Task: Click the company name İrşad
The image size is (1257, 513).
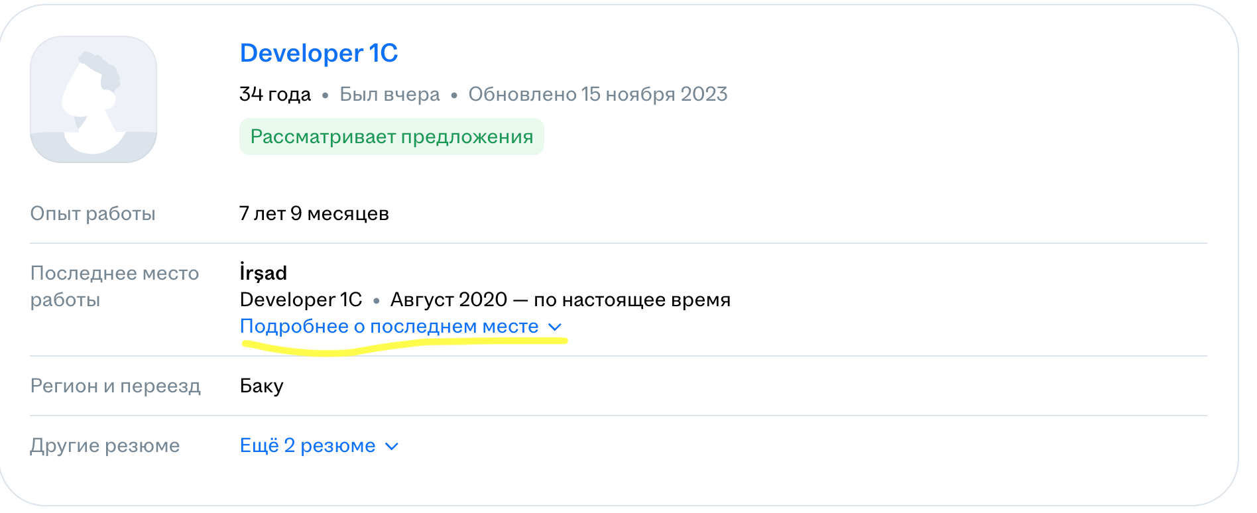Action: 263,272
